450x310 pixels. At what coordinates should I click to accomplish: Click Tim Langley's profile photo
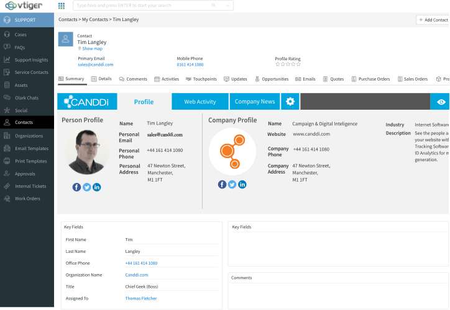click(x=87, y=152)
